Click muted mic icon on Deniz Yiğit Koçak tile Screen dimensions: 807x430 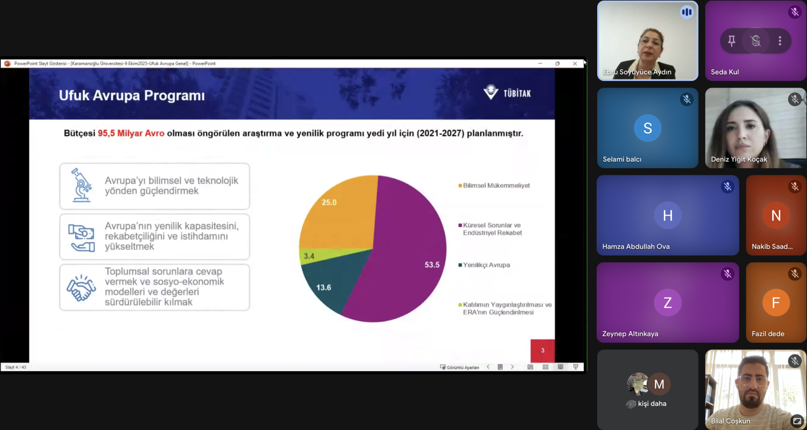[x=794, y=99]
